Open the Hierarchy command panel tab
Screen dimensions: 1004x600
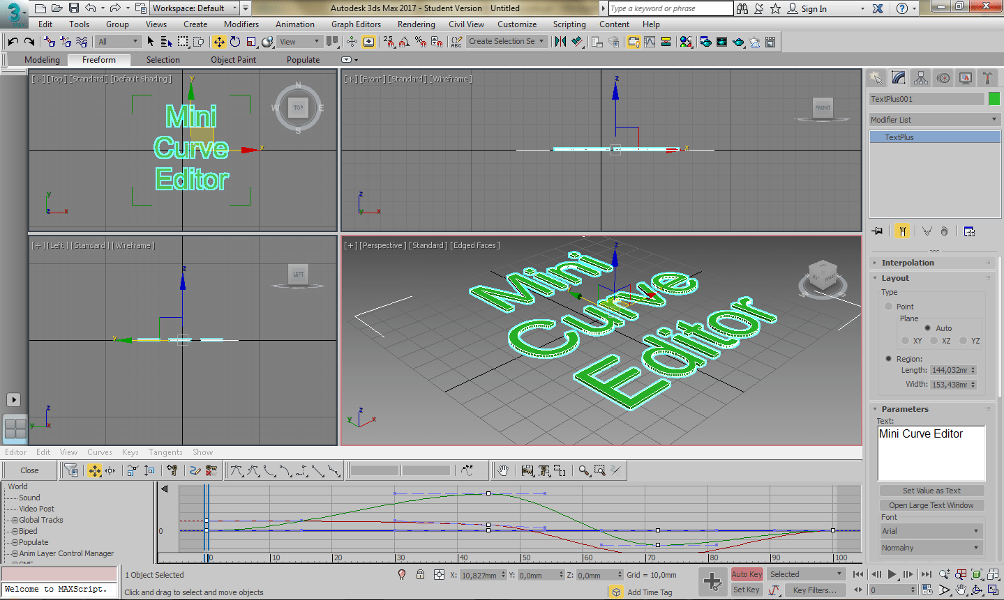click(921, 78)
